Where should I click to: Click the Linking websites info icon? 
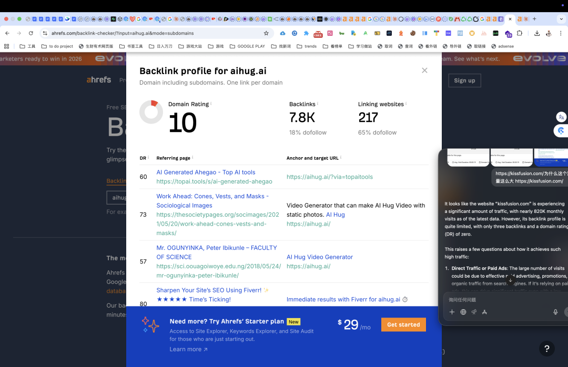coord(405,103)
